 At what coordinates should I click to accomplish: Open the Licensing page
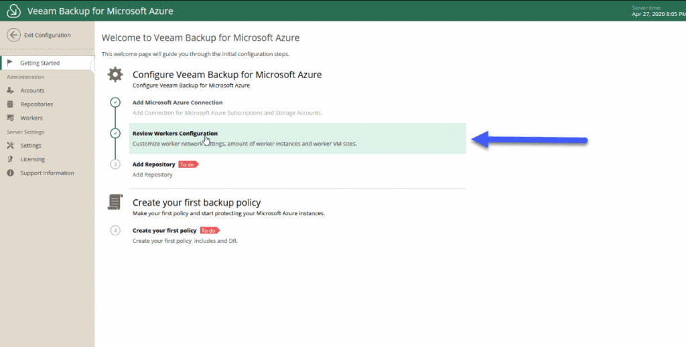click(32, 159)
